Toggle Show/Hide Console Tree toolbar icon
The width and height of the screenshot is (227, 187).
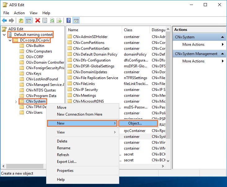28,21
